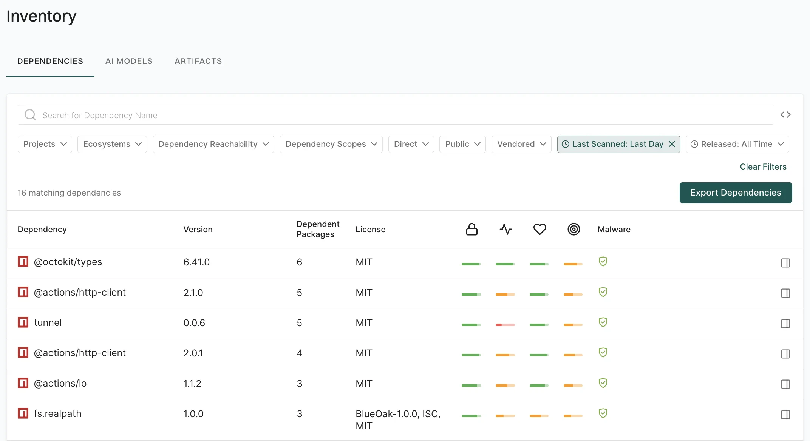Expand the Projects filter dropdown
Screen dimensions: 810x441
pos(45,144)
